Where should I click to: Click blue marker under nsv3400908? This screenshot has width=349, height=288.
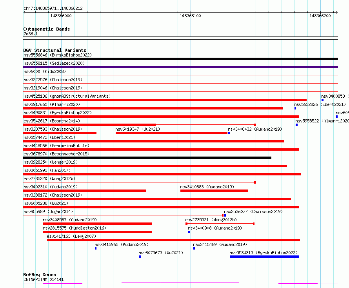189,232
